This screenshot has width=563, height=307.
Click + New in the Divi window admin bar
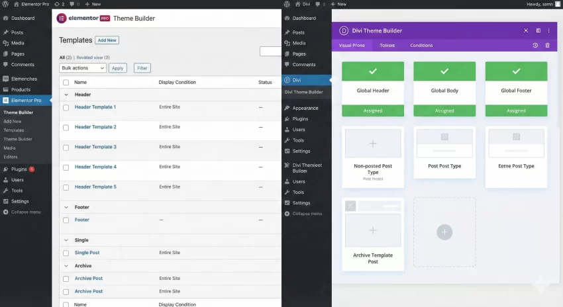pyautogui.click(x=338, y=5)
